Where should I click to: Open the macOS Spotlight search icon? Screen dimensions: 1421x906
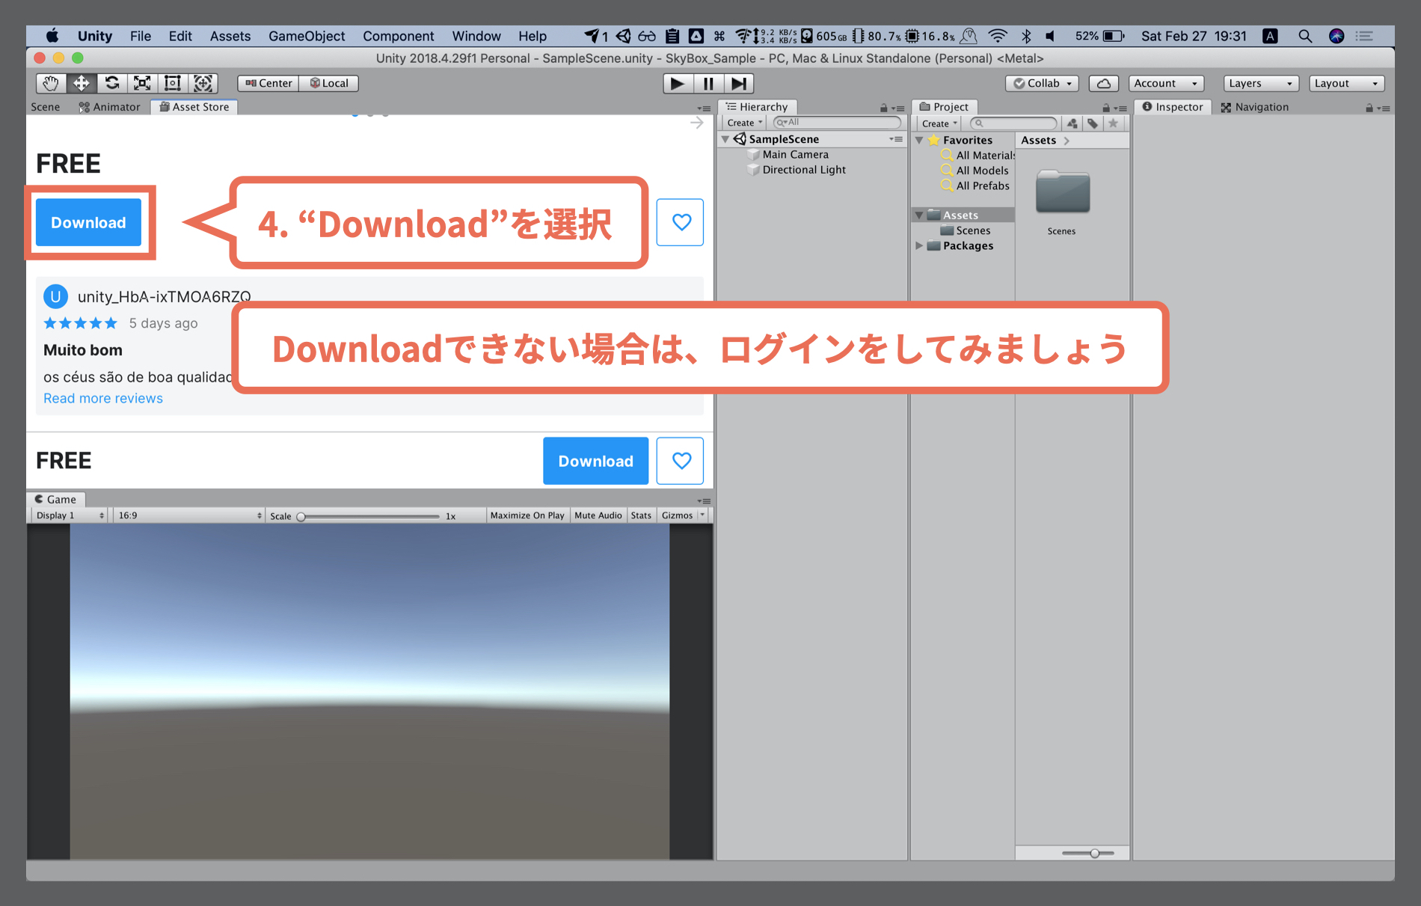[x=1305, y=36]
